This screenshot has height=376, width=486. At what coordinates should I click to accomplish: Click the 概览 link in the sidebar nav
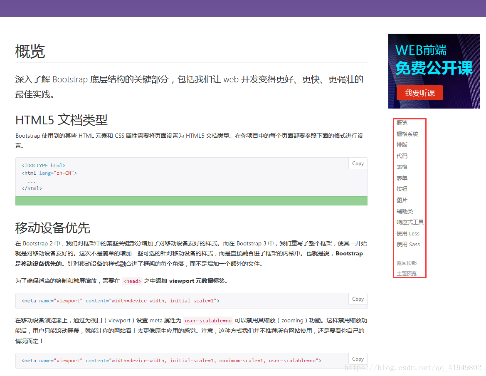pos(402,122)
